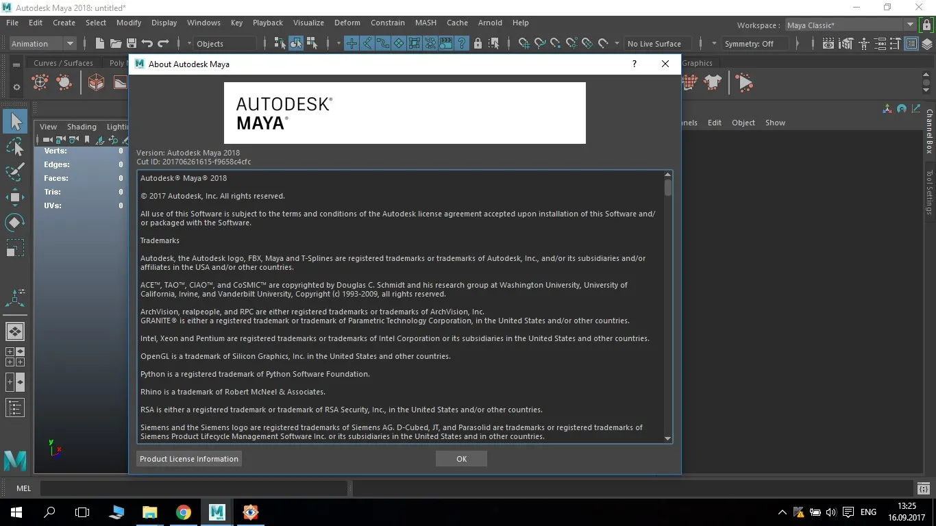Click the Undo arrow icon

coord(147,43)
